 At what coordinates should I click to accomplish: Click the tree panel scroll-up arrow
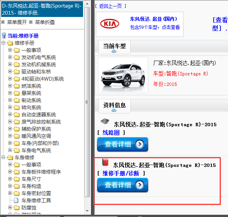(87, 4)
